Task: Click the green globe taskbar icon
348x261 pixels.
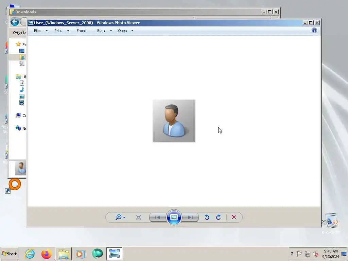Action: coord(97,254)
